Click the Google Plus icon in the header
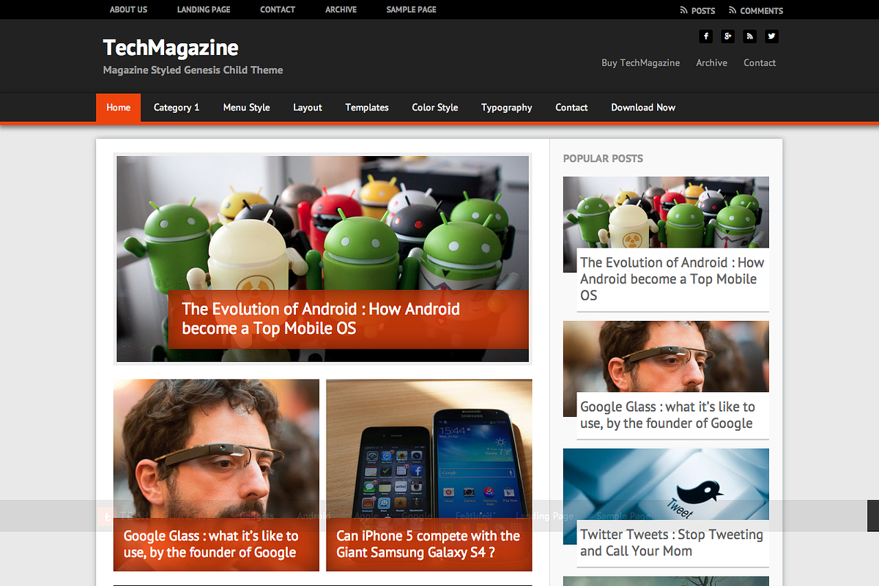 (728, 36)
